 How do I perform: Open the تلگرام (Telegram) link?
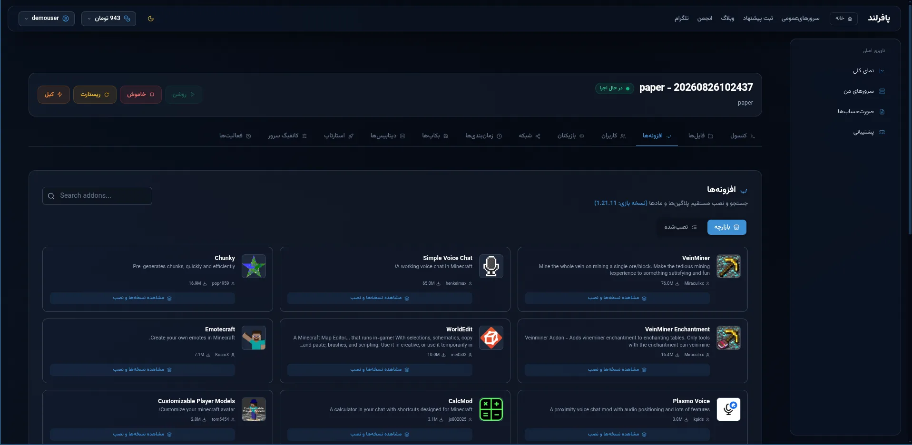click(x=681, y=19)
